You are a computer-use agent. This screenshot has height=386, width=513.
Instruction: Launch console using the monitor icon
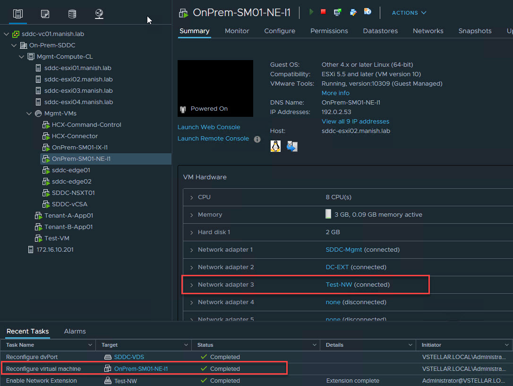[x=338, y=12]
